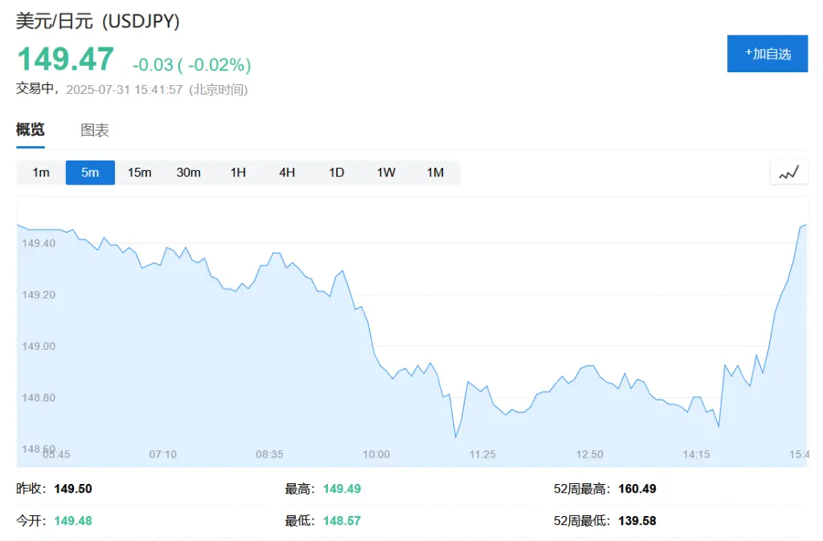Click the 最高 value 149.49

[342, 489]
